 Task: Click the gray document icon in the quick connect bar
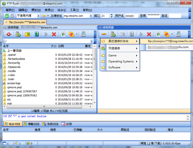(x=12, y=16)
